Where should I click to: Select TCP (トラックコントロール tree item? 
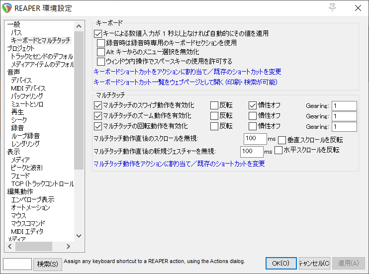(42, 183)
